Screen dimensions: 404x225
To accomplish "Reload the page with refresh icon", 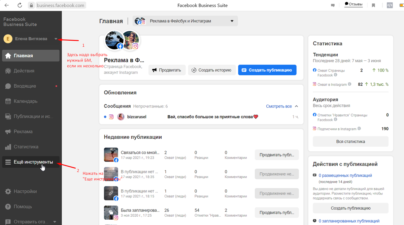I will 20,5.
